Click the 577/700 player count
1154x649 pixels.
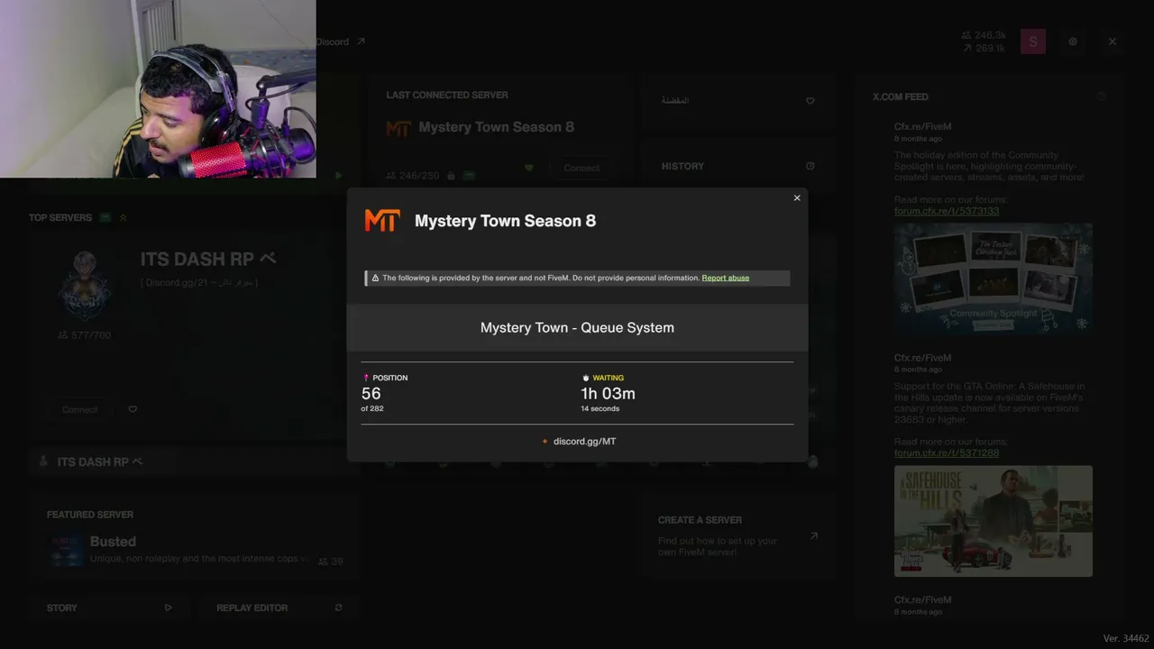click(x=85, y=335)
